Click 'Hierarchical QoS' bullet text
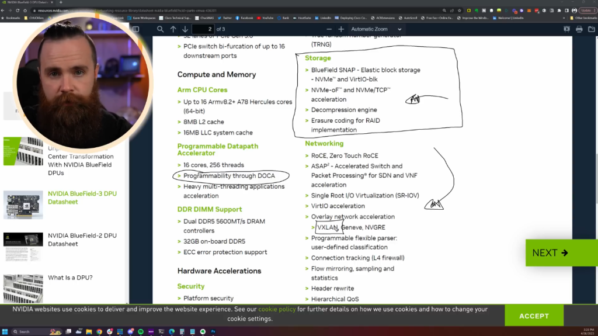Image resolution: width=598 pixels, height=336 pixels. 335,299
